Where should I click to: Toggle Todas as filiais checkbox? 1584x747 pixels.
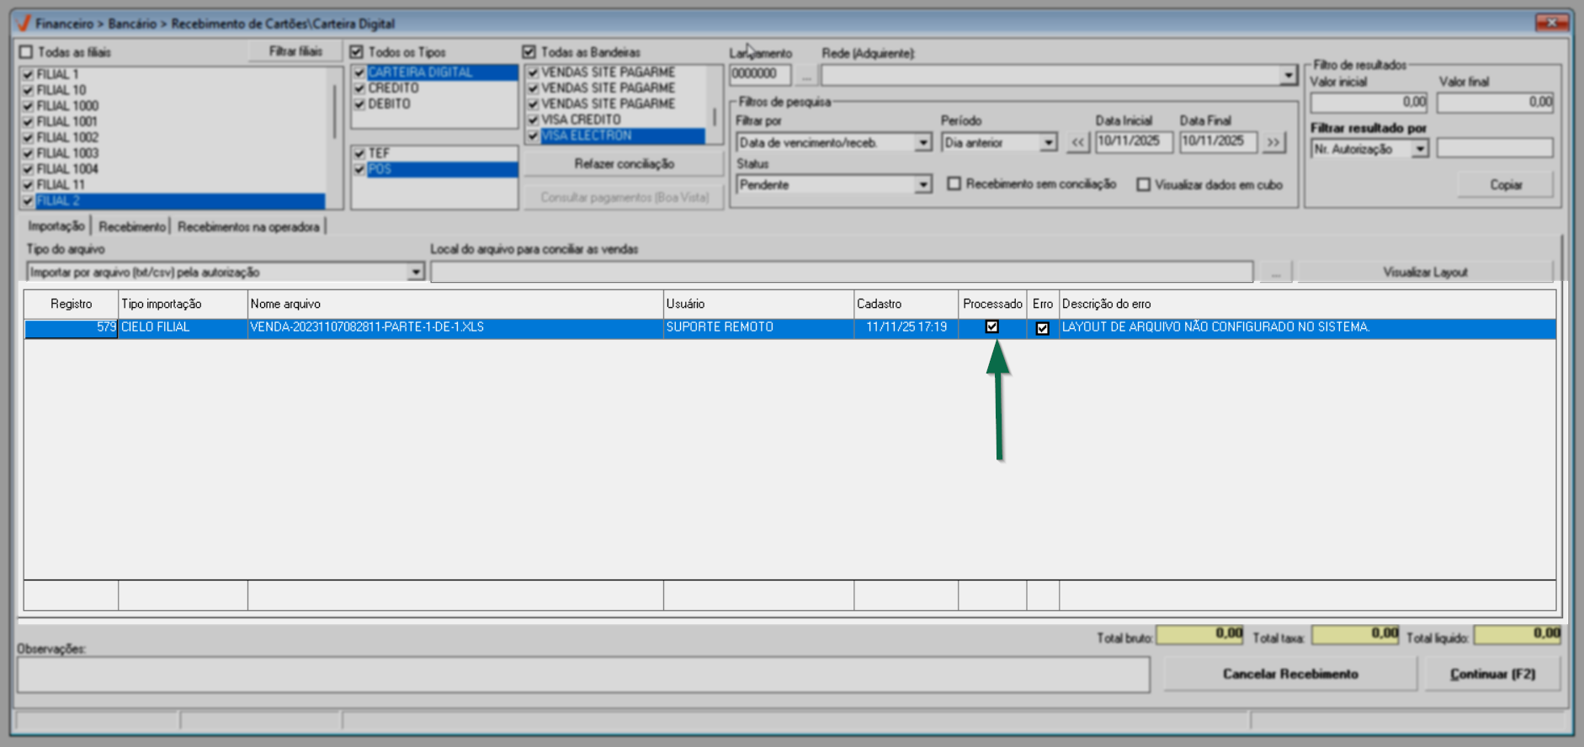point(26,52)
